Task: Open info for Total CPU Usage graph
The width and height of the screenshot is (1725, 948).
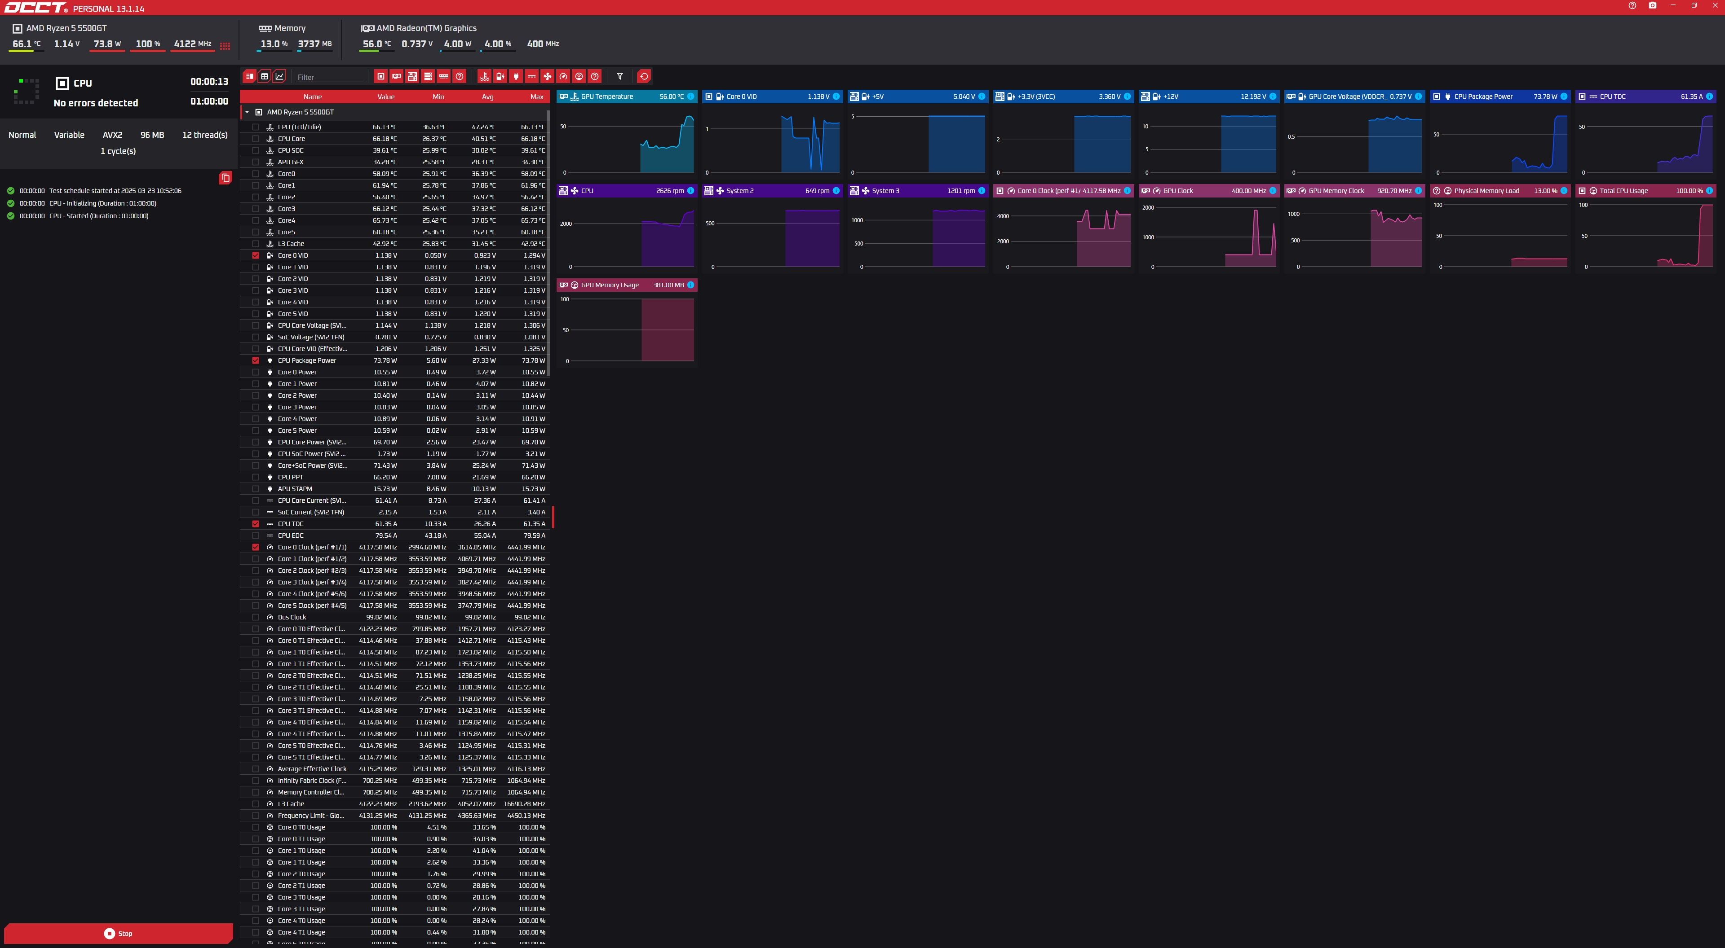Action: coord(1709,191)
